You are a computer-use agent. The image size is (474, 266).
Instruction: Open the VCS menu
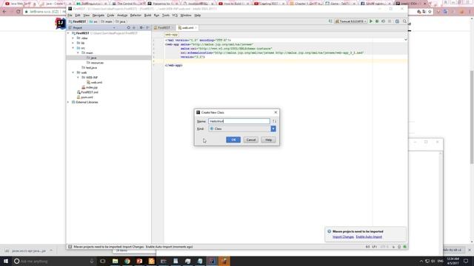coord(175,15)
